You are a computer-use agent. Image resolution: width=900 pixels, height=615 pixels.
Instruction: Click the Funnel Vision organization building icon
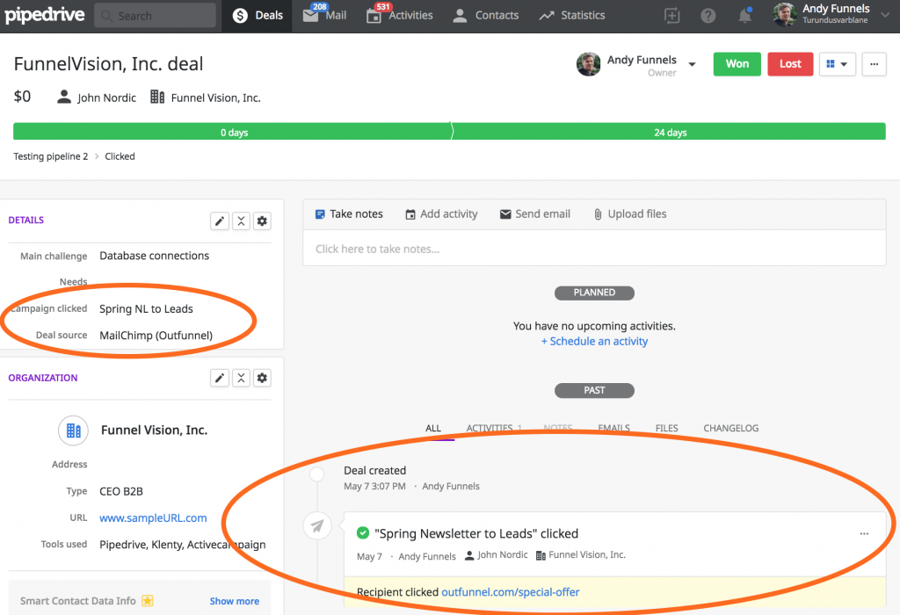tap(74, 430)
